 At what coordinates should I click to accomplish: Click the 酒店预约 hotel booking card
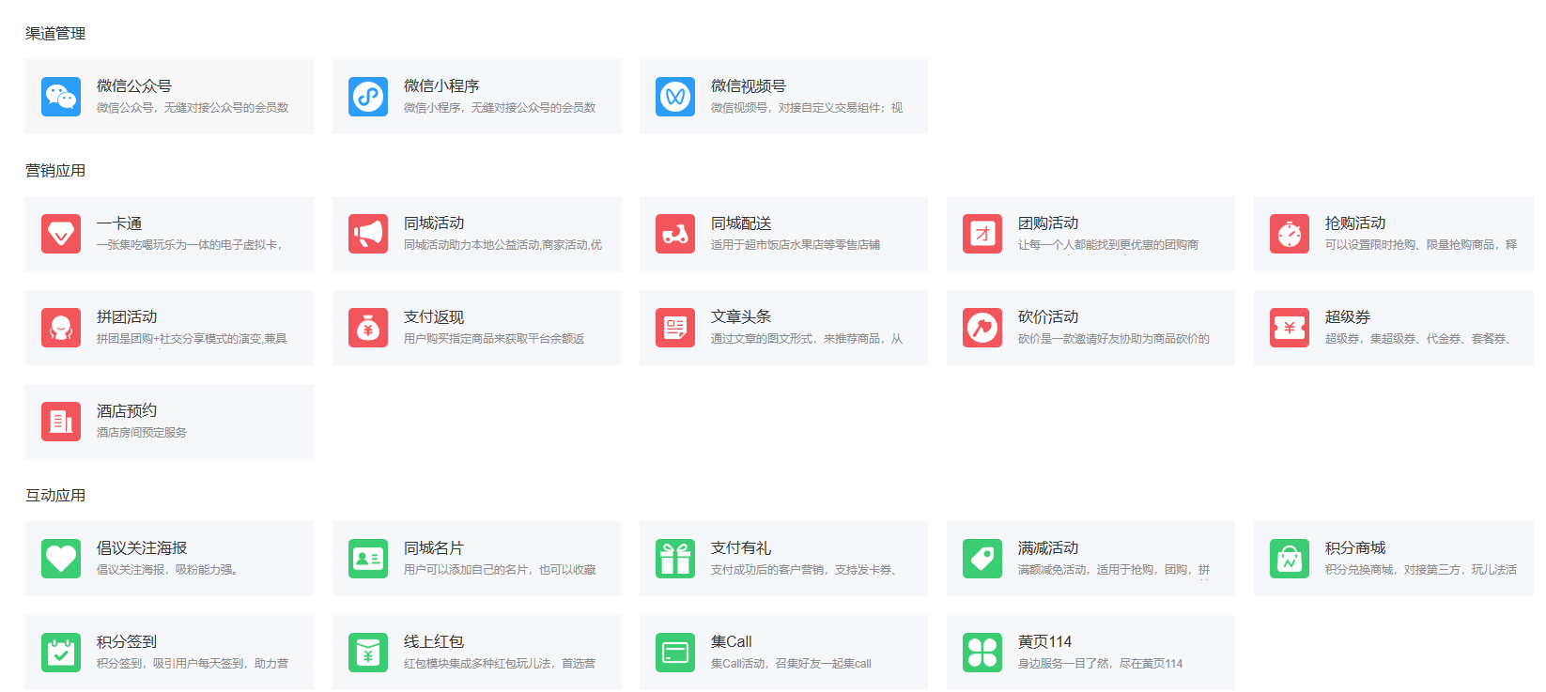(x=169, y=422)
